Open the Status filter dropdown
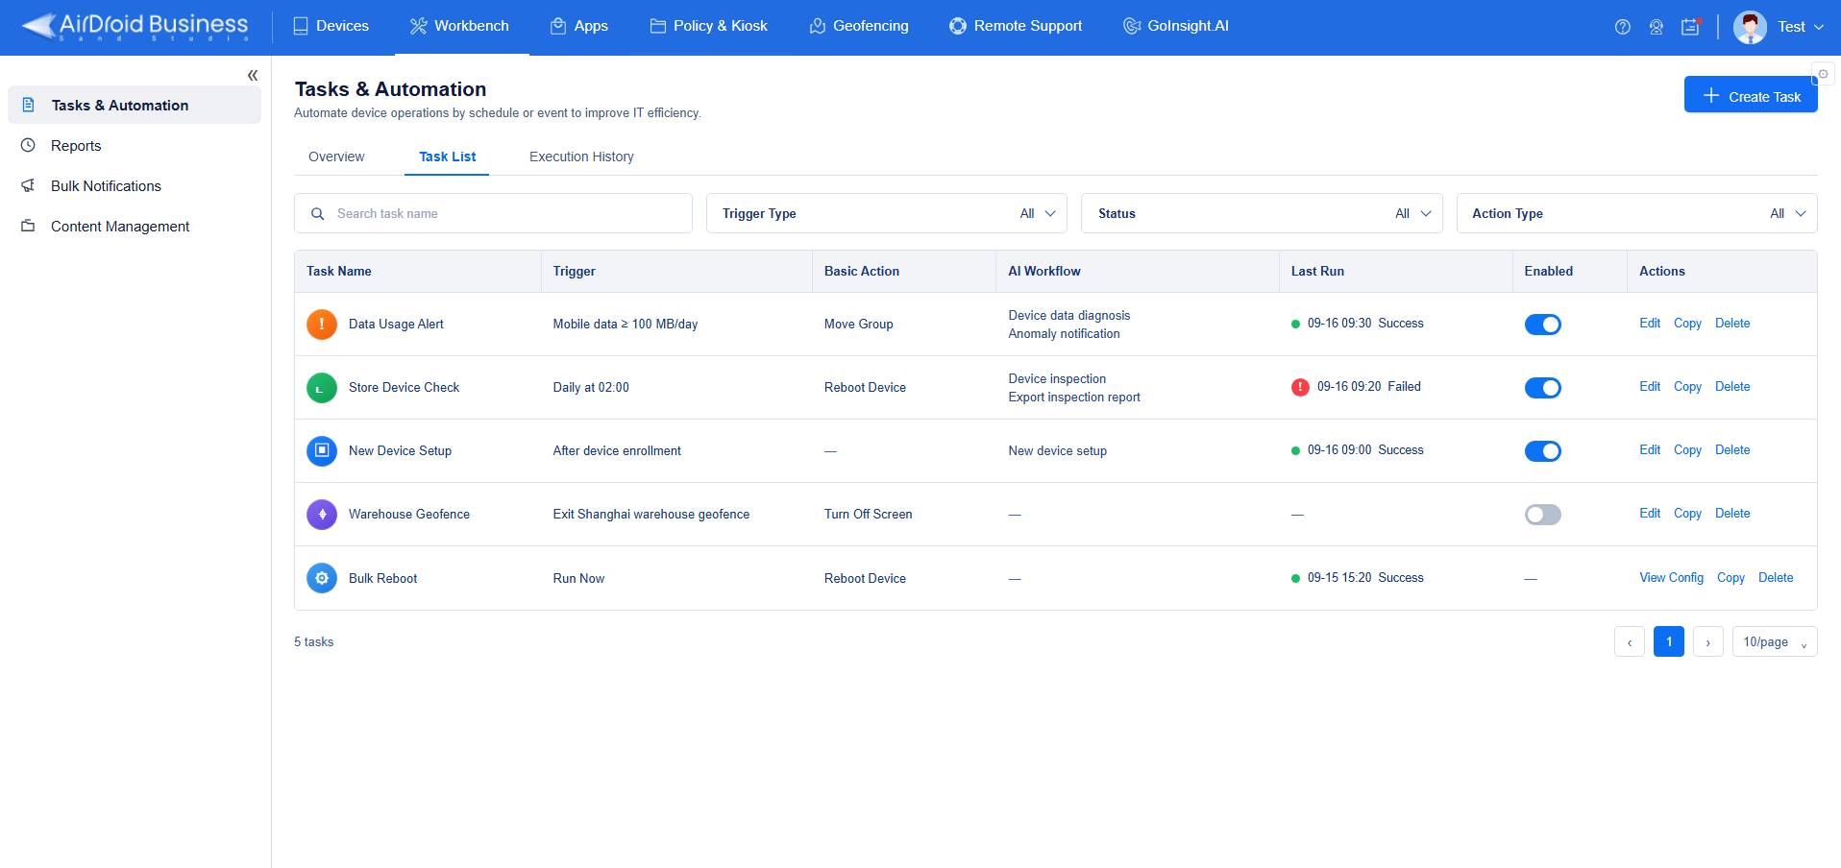 (x=1262, y=213)
